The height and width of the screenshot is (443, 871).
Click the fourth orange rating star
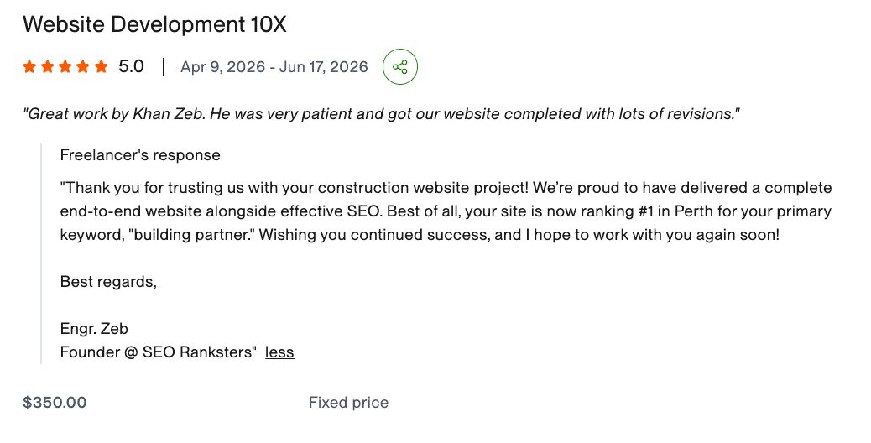83,67
